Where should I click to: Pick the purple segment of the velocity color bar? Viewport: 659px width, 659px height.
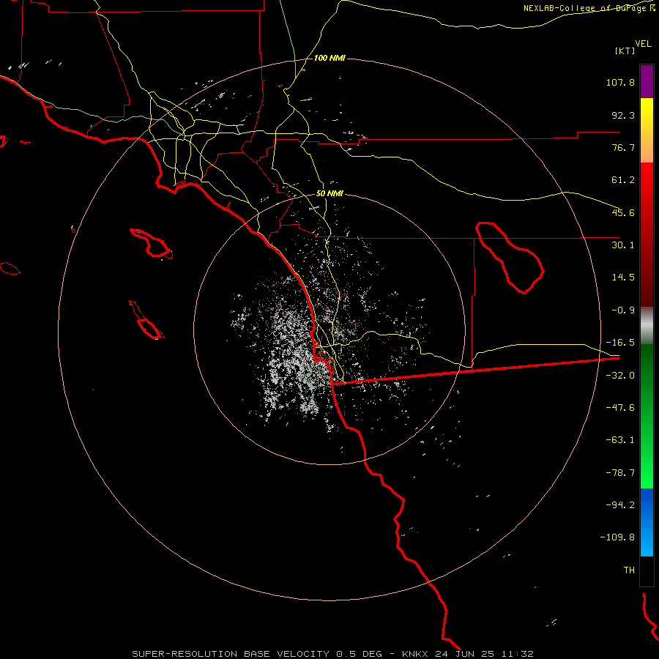(x=647, y=81)
